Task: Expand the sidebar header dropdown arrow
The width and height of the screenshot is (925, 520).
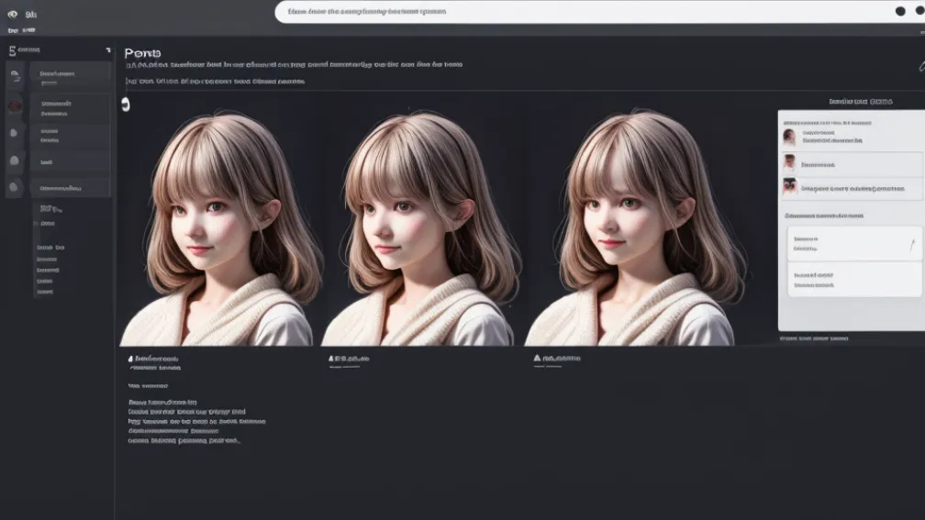Action: [107, 50]
